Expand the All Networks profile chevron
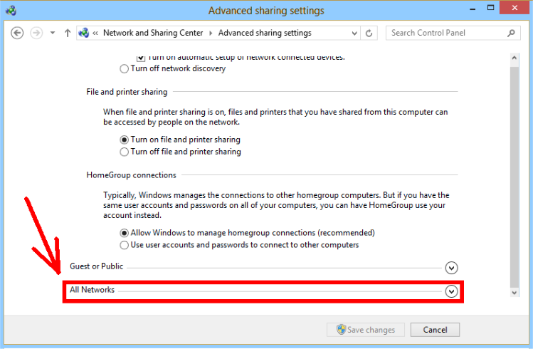This screenshot has height=349, width=533. coord(451,291)
